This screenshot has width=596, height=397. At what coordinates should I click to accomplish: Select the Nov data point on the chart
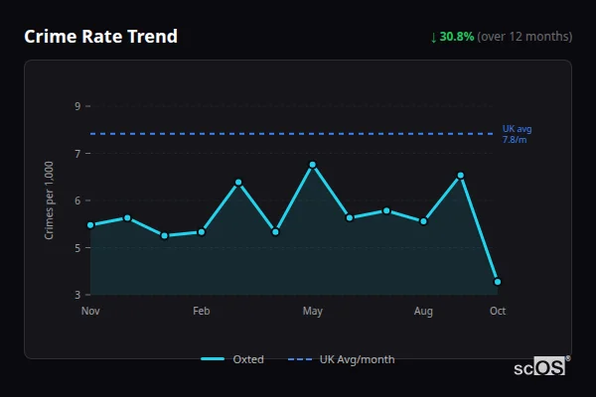(90, 225)
